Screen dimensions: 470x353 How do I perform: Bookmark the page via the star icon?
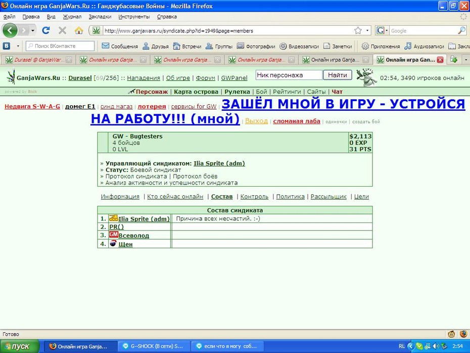coord(358,30)
